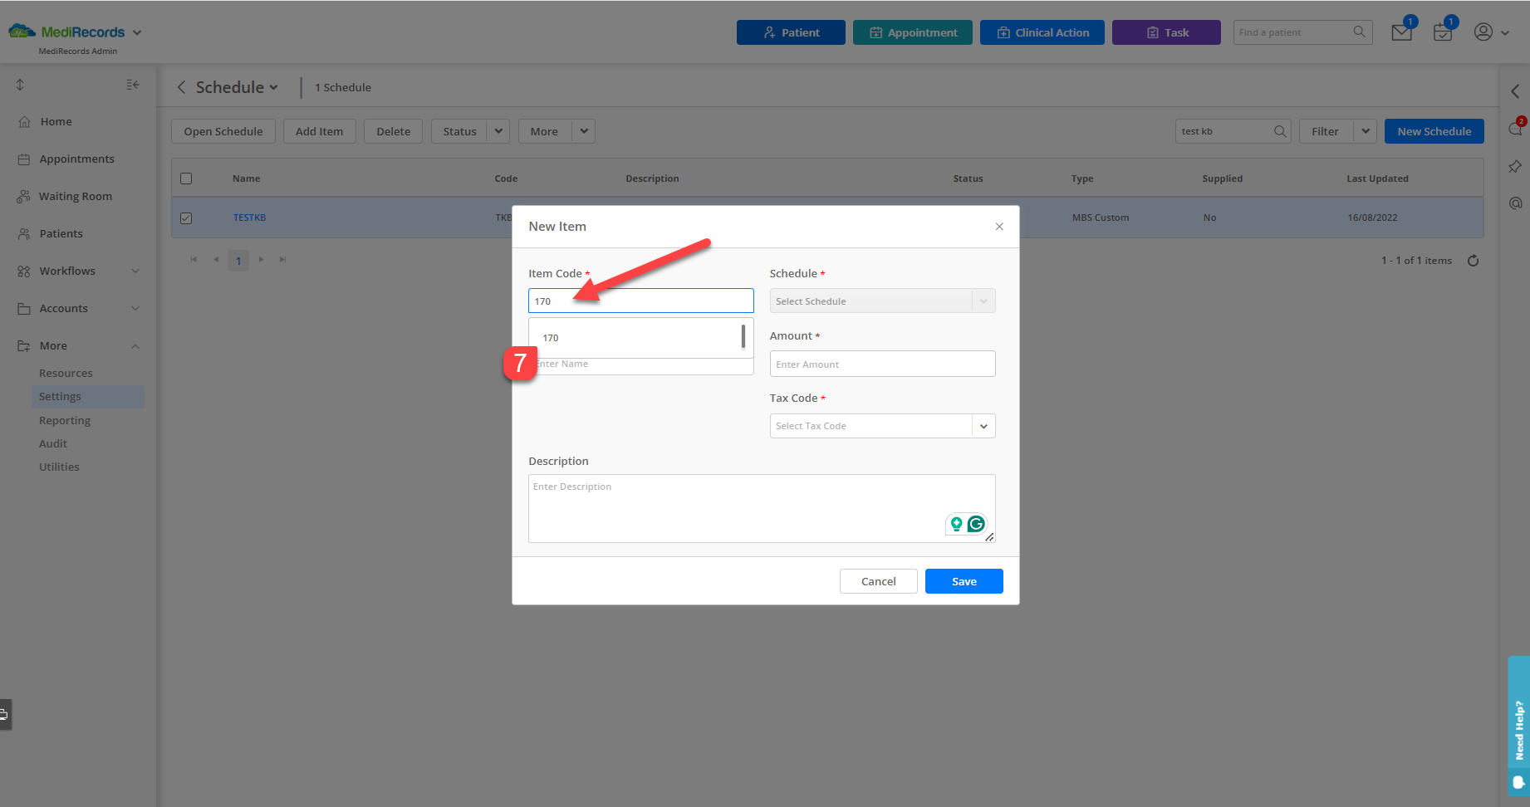1530x807 pixels.
Task: Click the Enter Amount input field
Action: click(882, 364)
